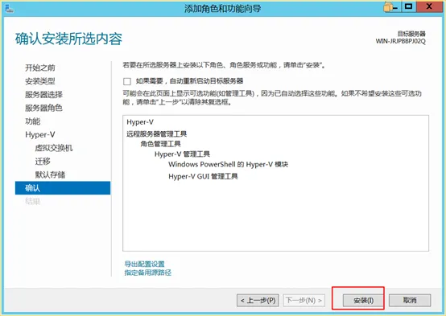Click the 确认安装所选内容 page heading

(x=68, y=39)
